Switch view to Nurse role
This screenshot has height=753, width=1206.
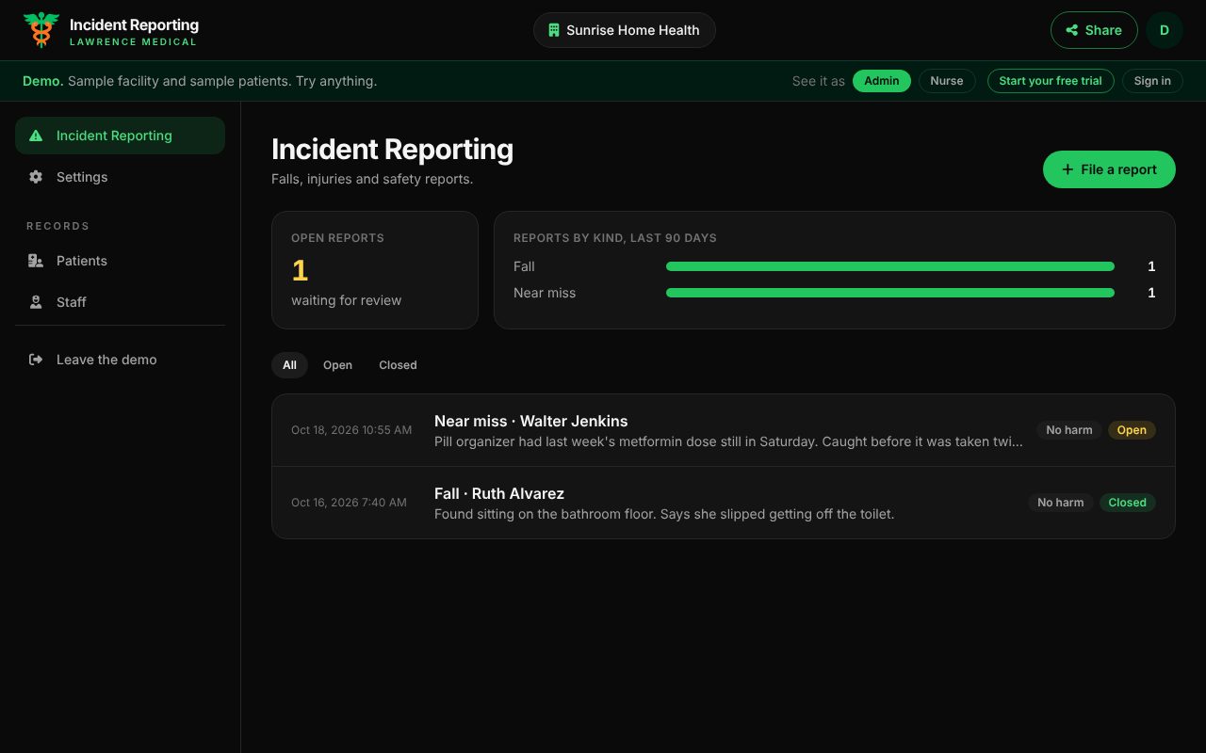click(947, 81)
